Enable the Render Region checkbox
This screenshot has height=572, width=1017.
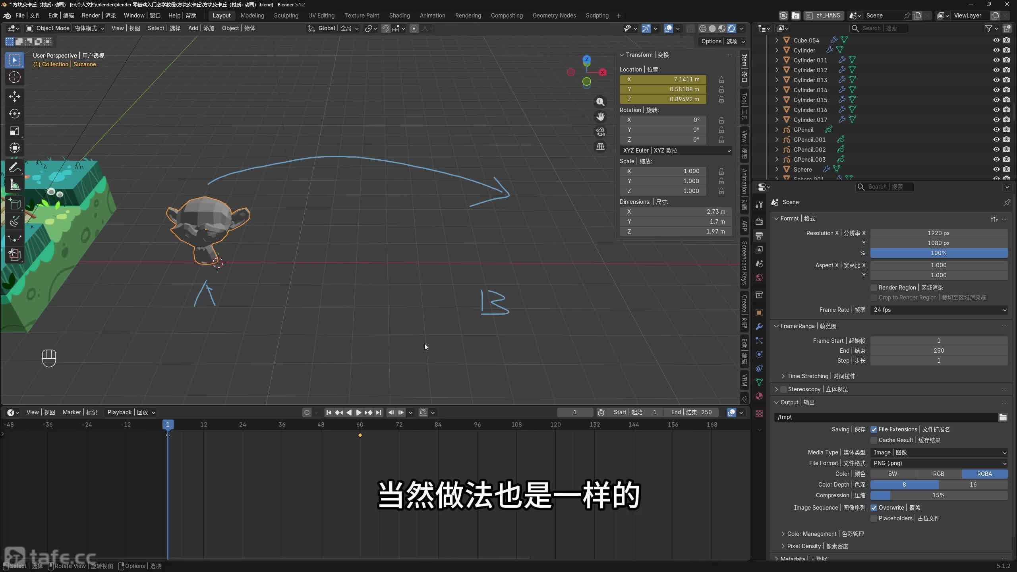coord(874,288)
